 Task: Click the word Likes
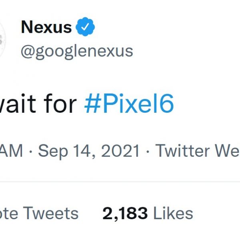pos(173,214)
